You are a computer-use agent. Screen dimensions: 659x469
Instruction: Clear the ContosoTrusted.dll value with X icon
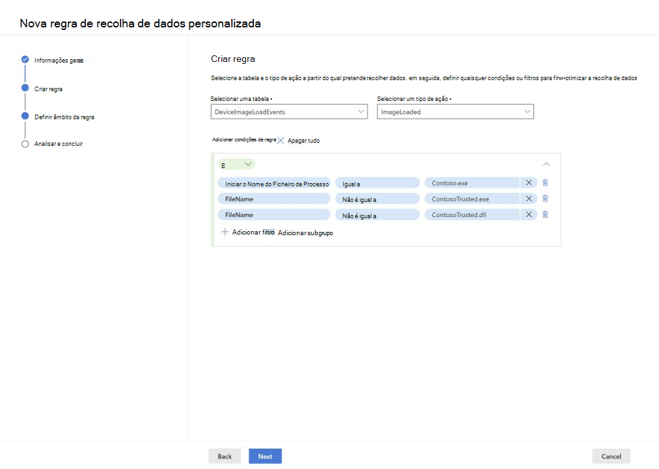click(529, 214)
